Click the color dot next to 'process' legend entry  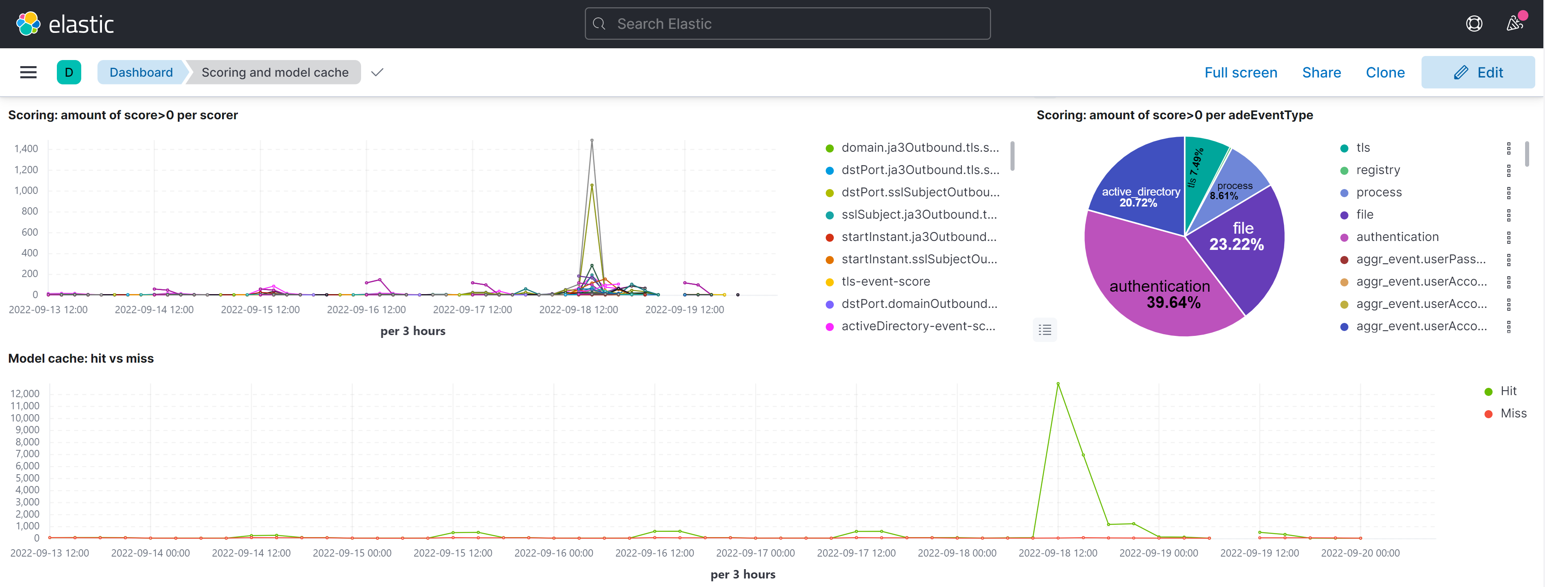(x=1344, y=192)
